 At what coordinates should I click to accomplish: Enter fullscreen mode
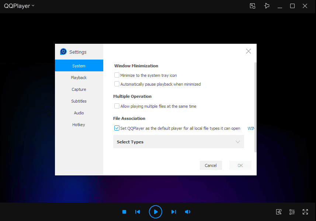(x=305, y=212)
